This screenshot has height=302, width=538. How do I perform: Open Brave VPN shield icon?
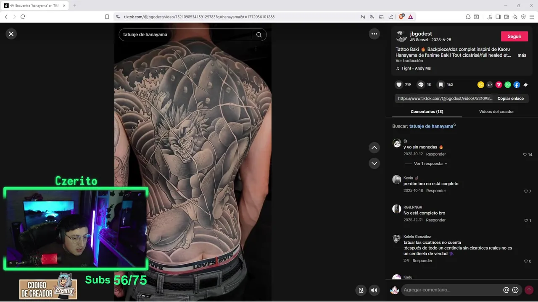pos(523,17)
